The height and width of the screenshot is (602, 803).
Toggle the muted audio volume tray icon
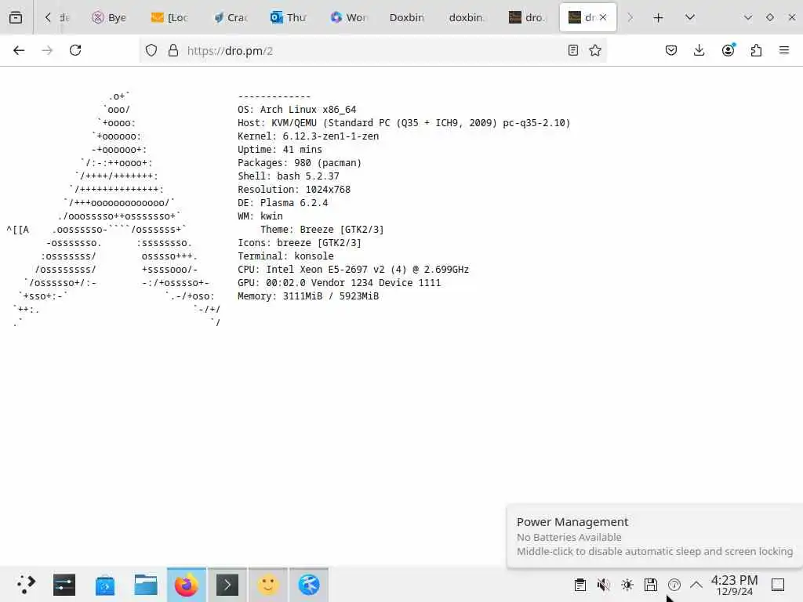coord(604,585)
